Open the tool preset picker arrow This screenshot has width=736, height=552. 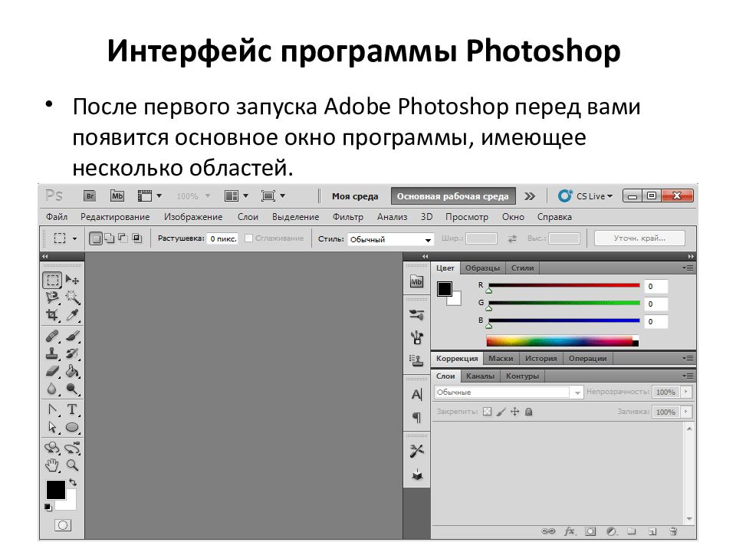74,238
